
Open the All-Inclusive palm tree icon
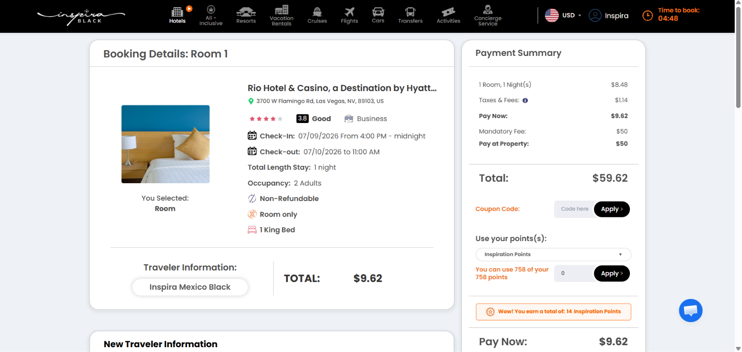(211, 9)
